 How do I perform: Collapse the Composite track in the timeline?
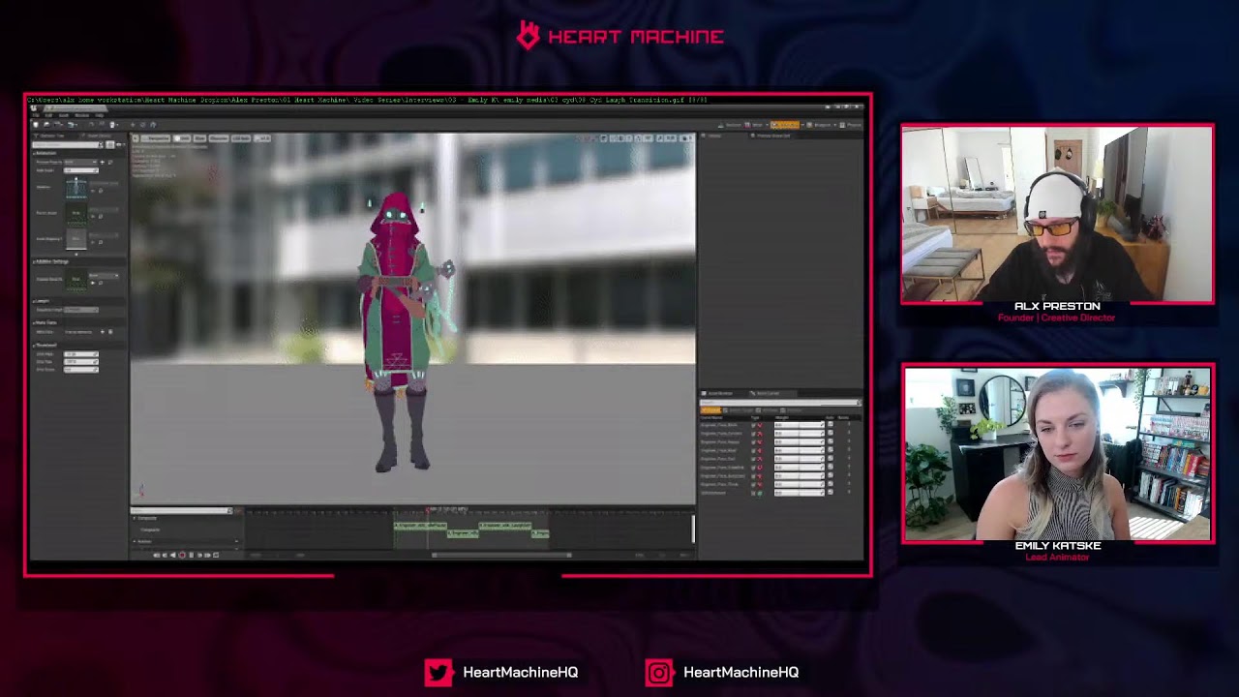134,518
